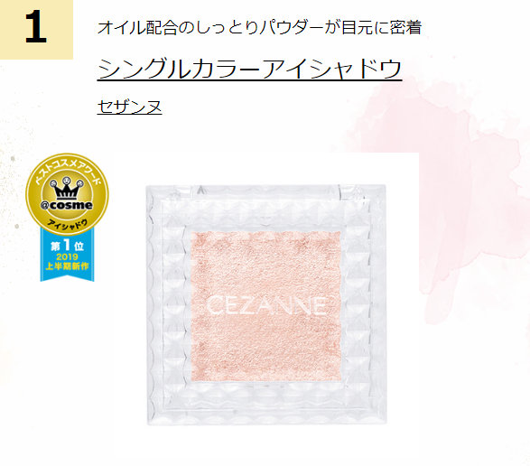Click the アイシャドウ category label on medal

[67, 226]
